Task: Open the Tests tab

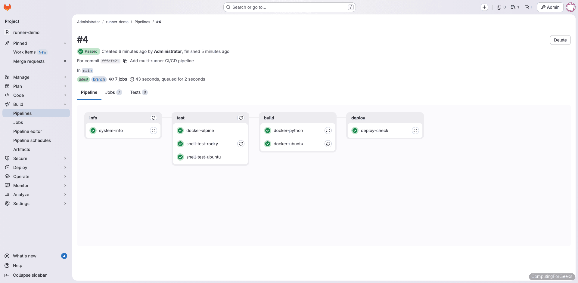Action: tap(135, 92)
